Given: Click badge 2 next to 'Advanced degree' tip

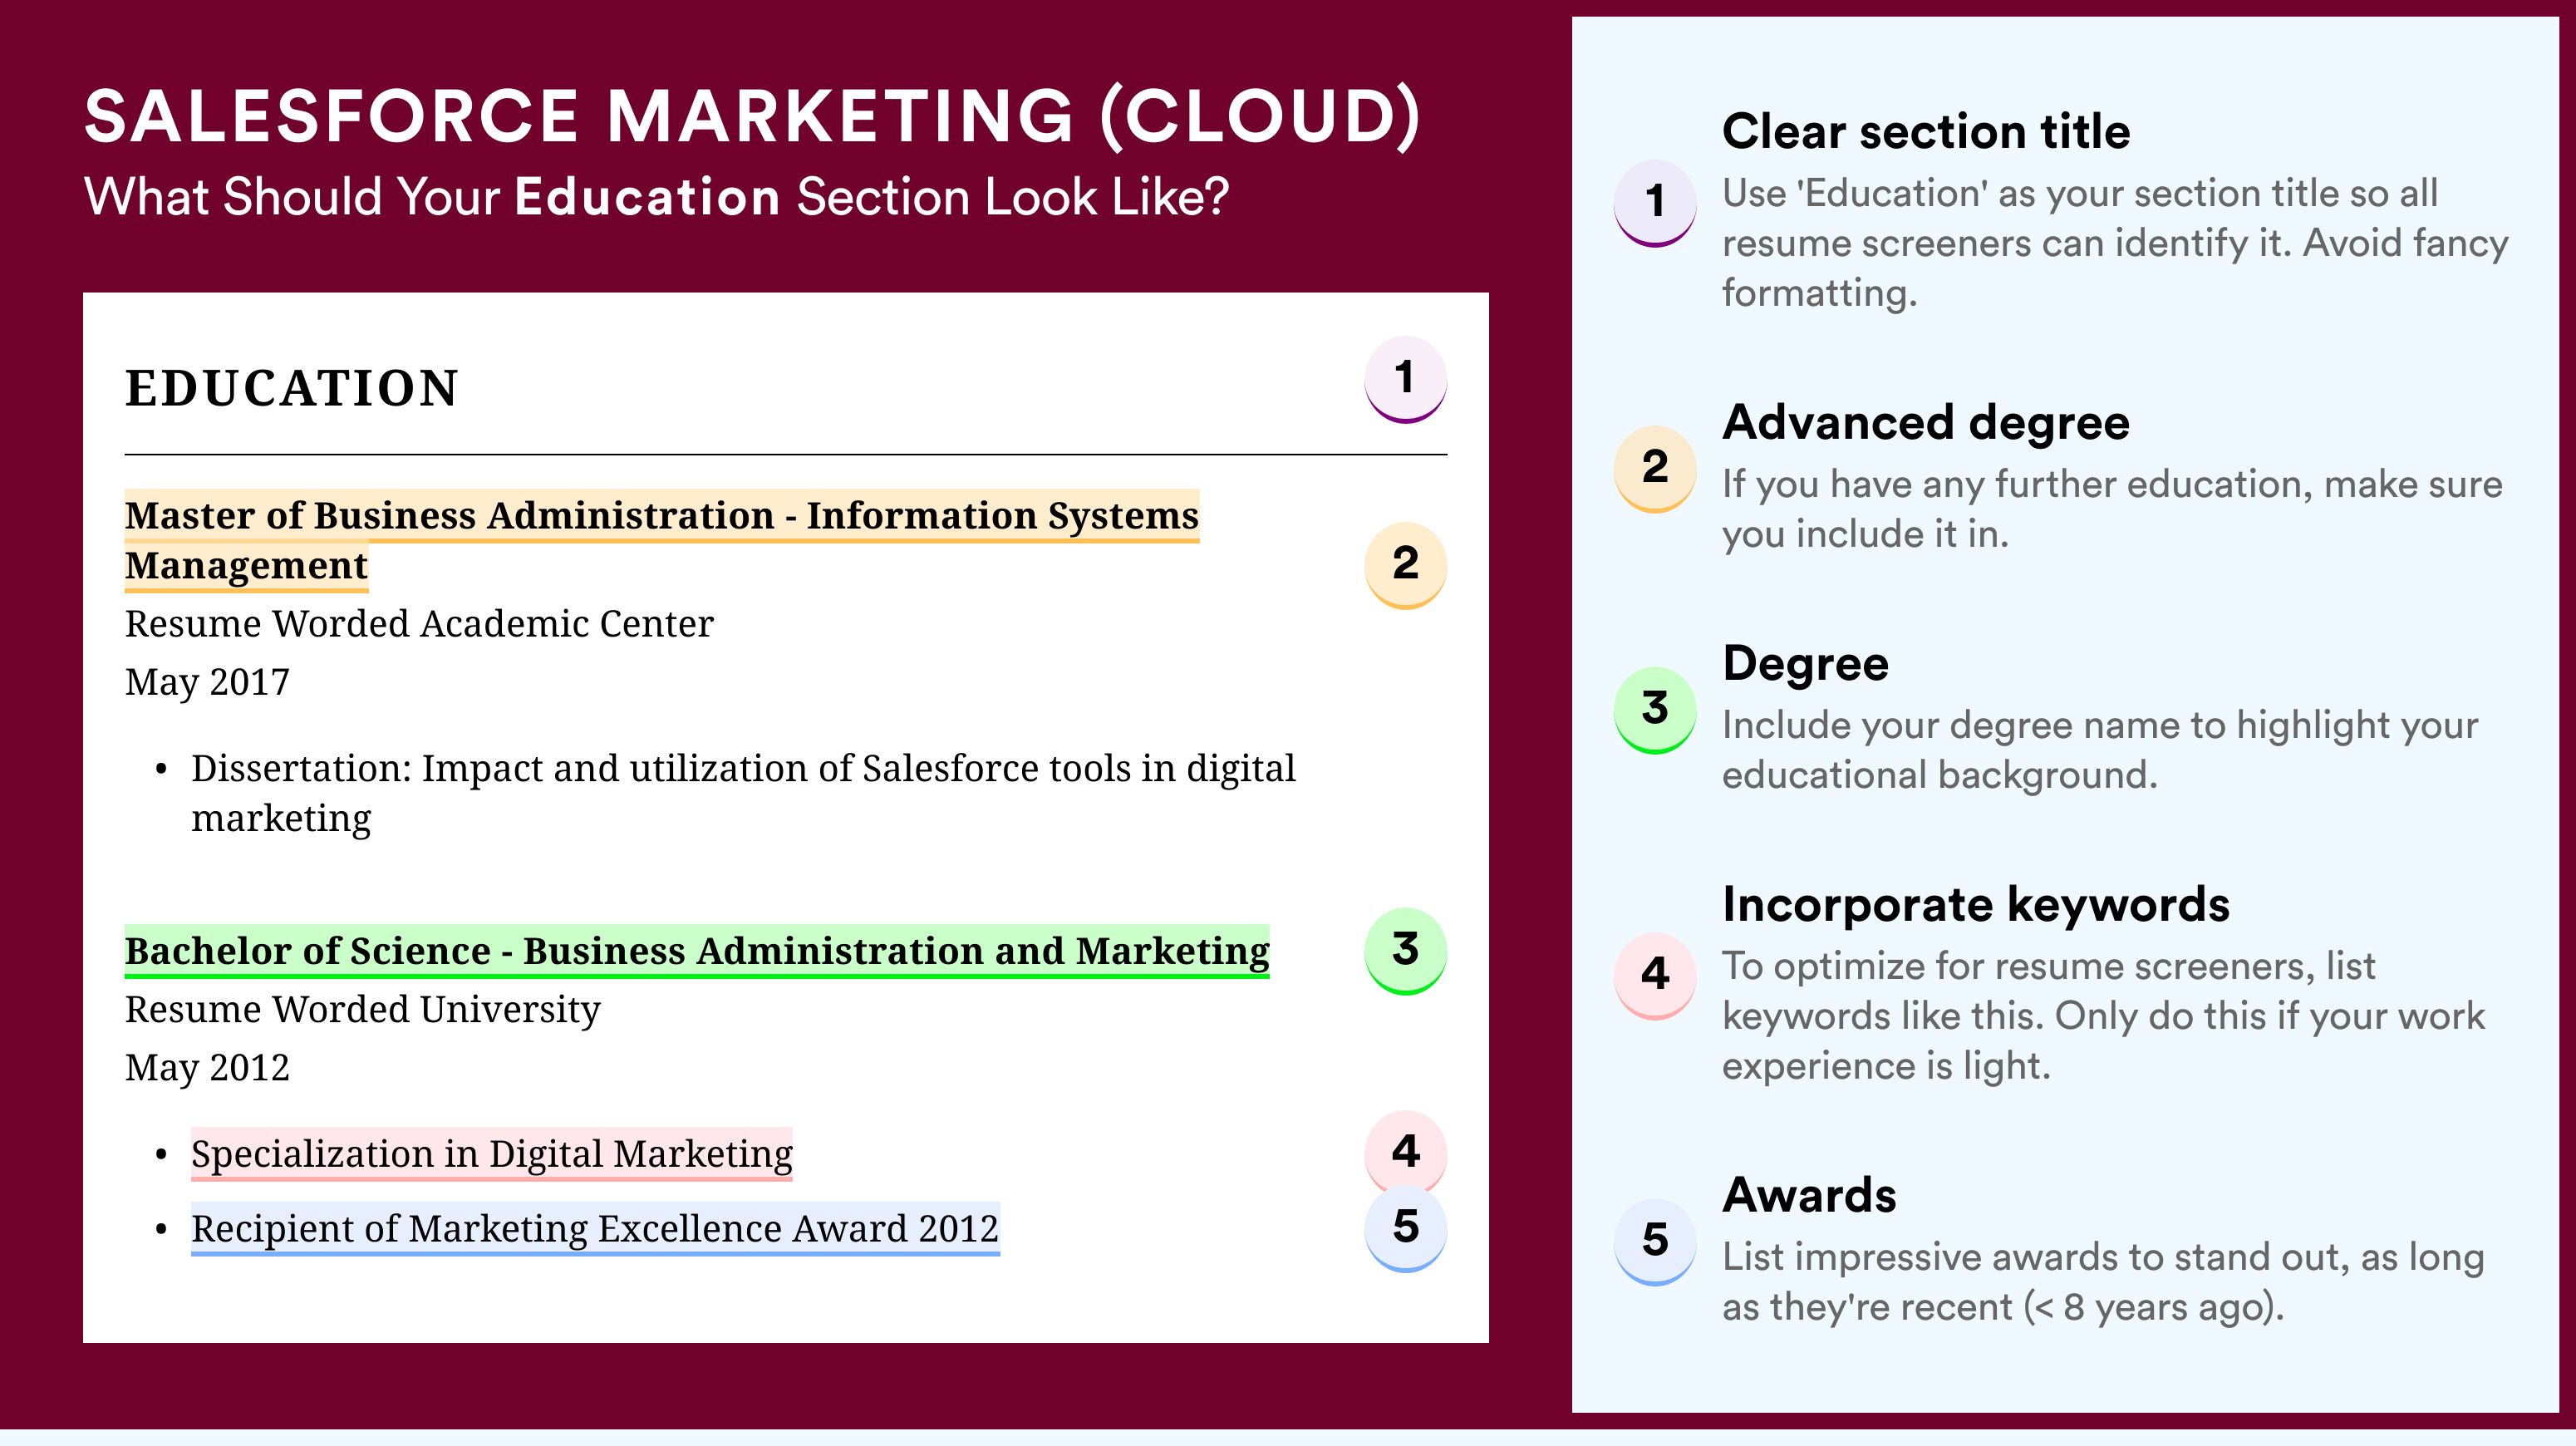Looking at the screenshot, I should point(1654,469).
